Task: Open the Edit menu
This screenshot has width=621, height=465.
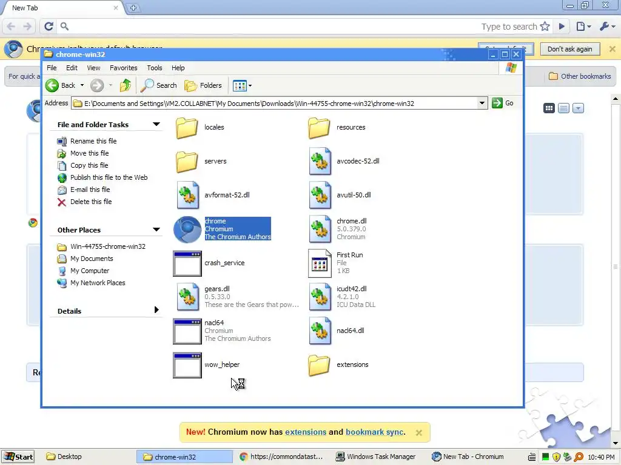Action: coord(72,68)
